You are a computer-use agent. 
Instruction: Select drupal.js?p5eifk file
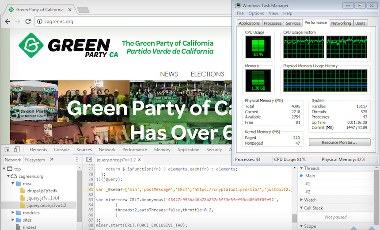click(42, 191)
